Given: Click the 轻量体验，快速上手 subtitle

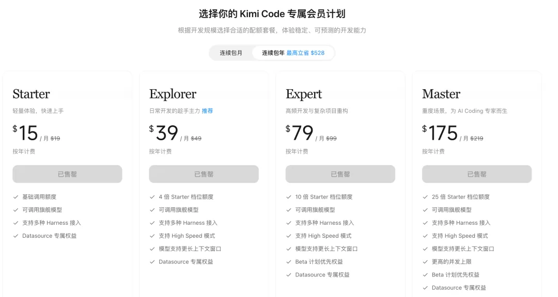Looking at the screenshot, I should coord(38,111).
